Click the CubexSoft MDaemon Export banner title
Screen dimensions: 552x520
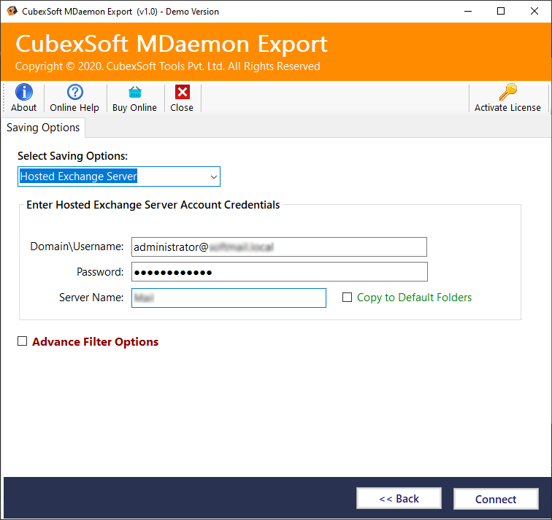172,44
